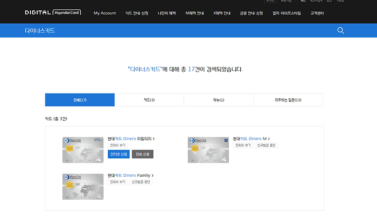The width and height of the screenshot is (377, 218).
Task: Click 연회비 보기 under Diners Family
Action: (x=118, y=182)
